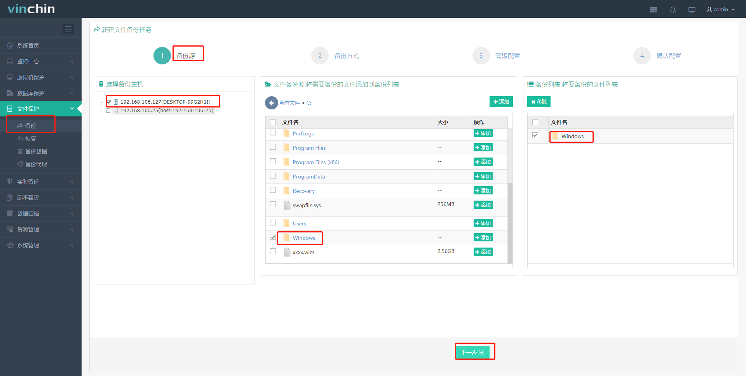
Task: Click C: breadcrumb link
Action: pyautogui.click(x=309, y=103)
